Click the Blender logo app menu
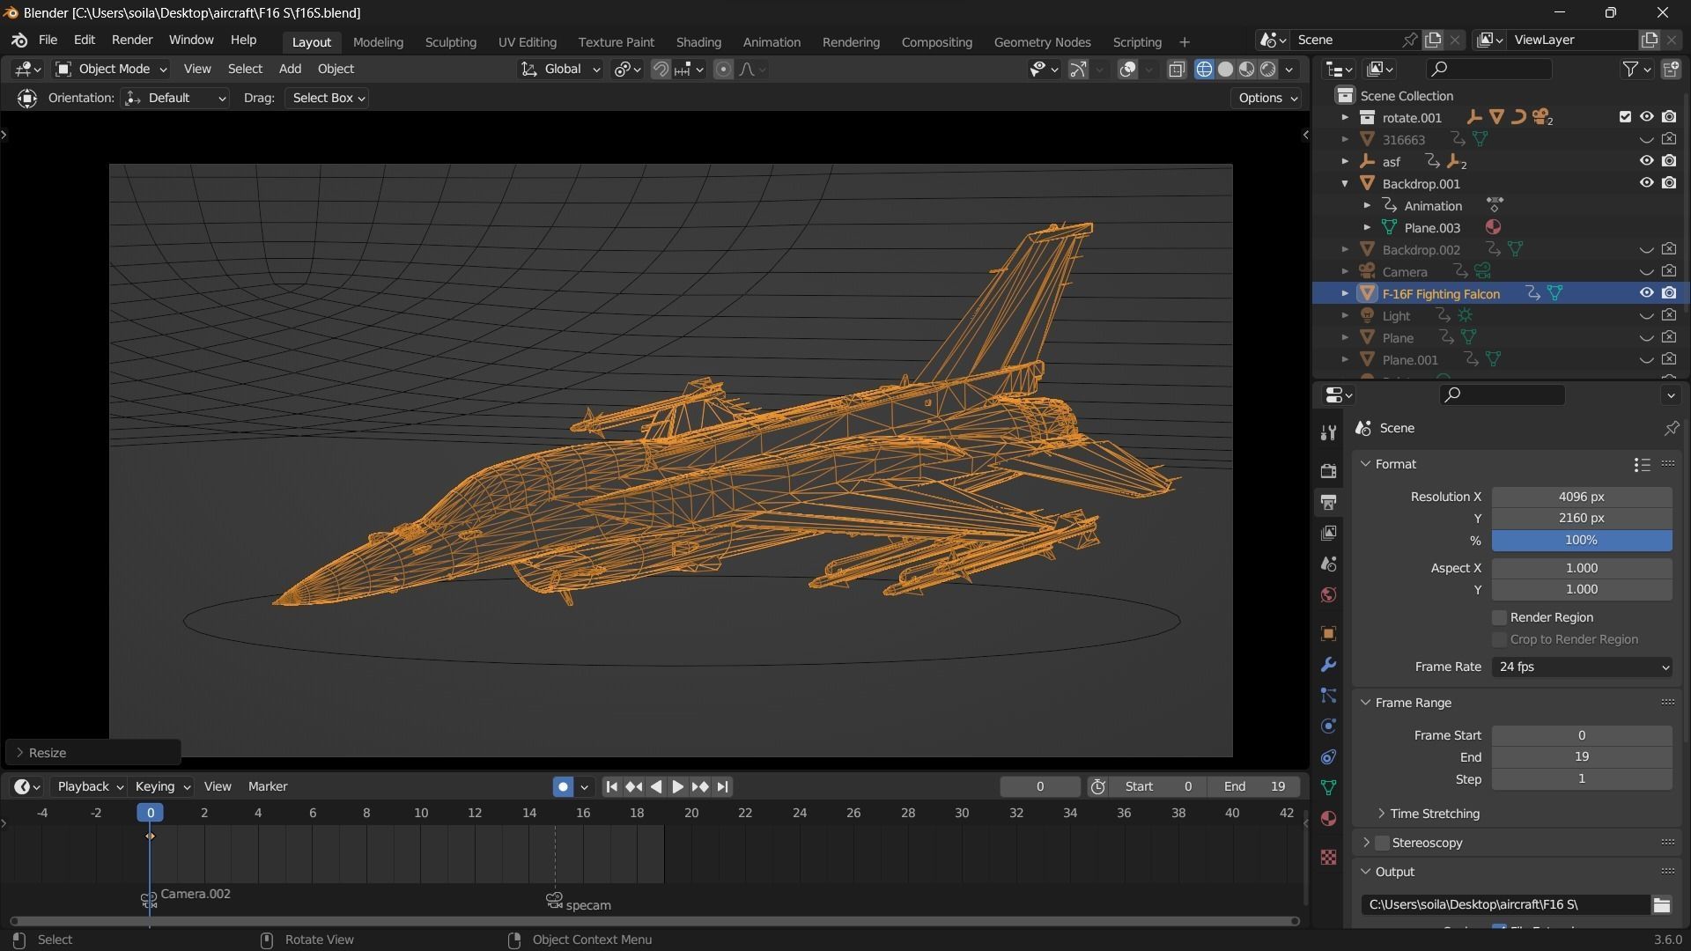 (x=19, y=41)
